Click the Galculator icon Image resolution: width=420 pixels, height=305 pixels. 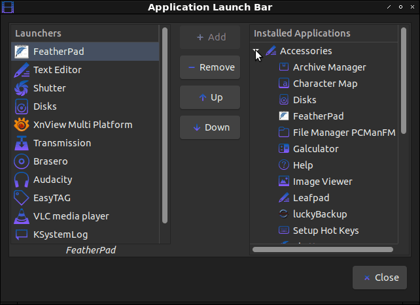point(284,149)
